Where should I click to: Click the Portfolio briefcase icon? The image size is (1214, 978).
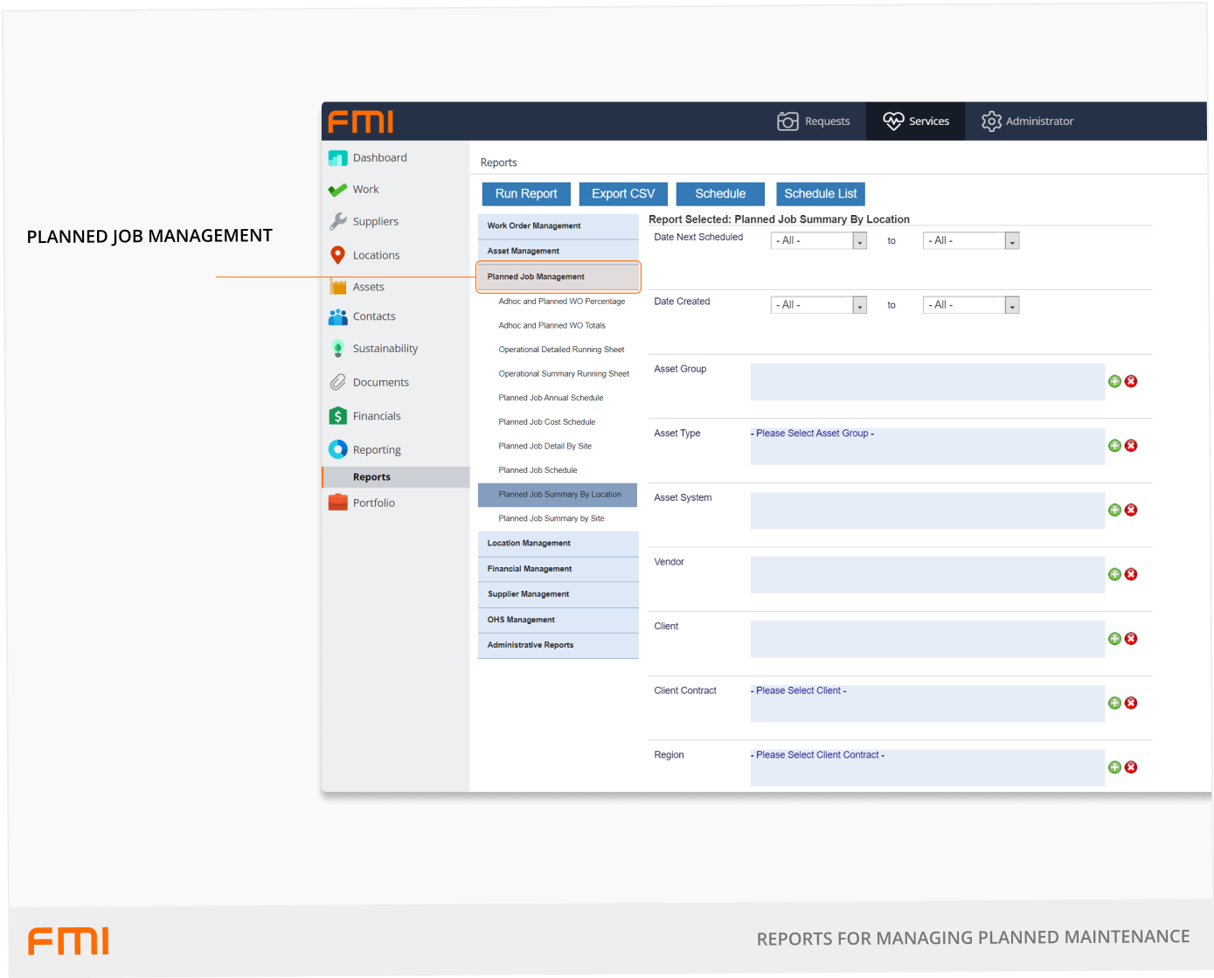(337, 503)
